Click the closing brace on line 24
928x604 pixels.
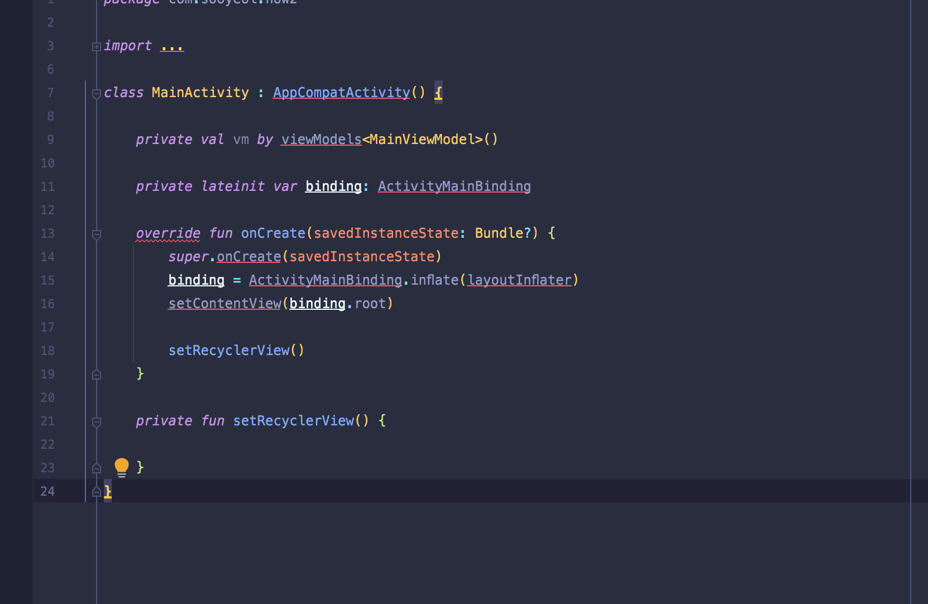(x=108, y=491)
